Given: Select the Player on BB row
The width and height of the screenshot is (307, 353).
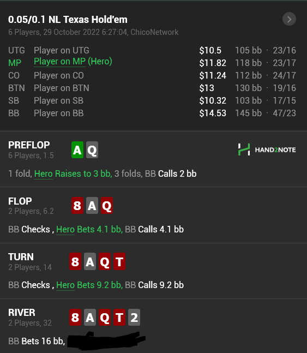Looking at the screenshot, I should point(152,113).
